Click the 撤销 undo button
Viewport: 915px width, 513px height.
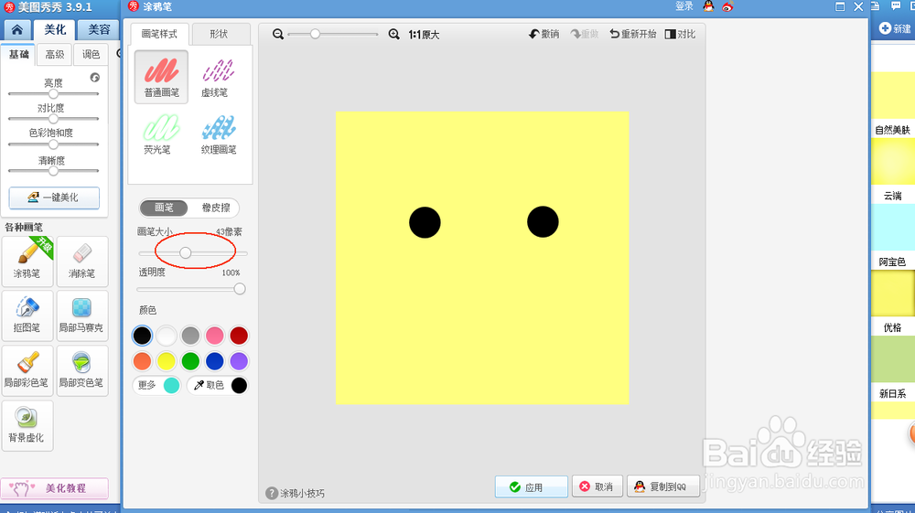tap(544, 35)
